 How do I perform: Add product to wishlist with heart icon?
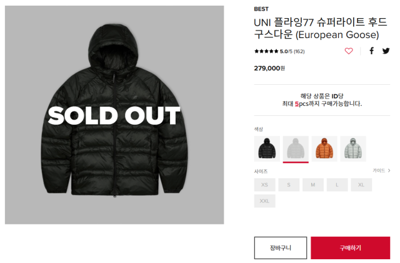point(349,51)
